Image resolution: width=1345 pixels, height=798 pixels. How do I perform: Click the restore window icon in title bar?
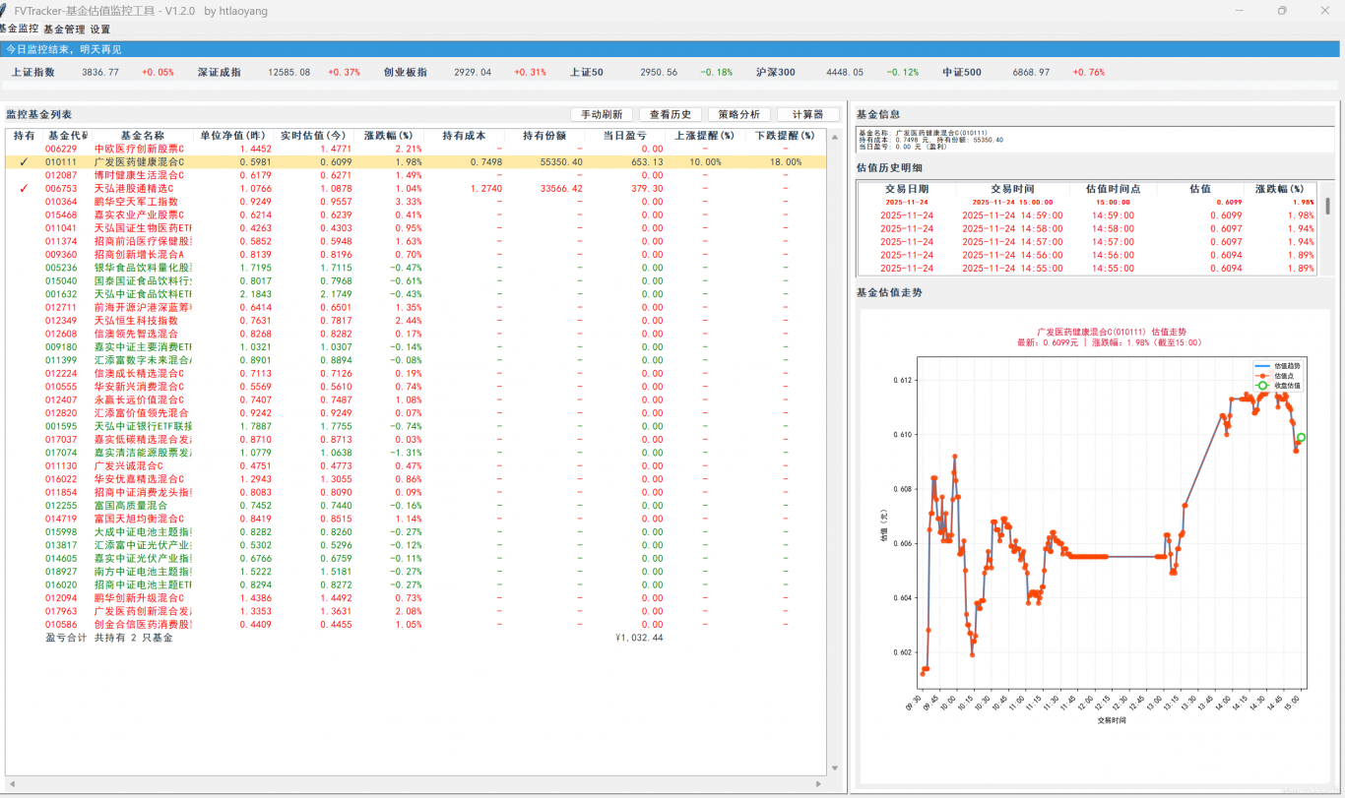click(x=1282, y=11)
